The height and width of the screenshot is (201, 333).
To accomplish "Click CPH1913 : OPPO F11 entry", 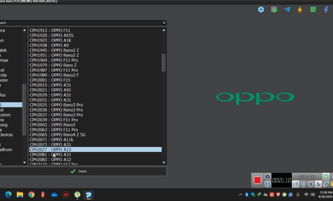I will click(50, 30).
